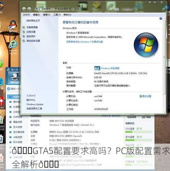The width and height of the screenshot is (170, 171).
Task: Click the Windows Experience Index score badge
Action: pyautogui.click(x=97, y=68)
